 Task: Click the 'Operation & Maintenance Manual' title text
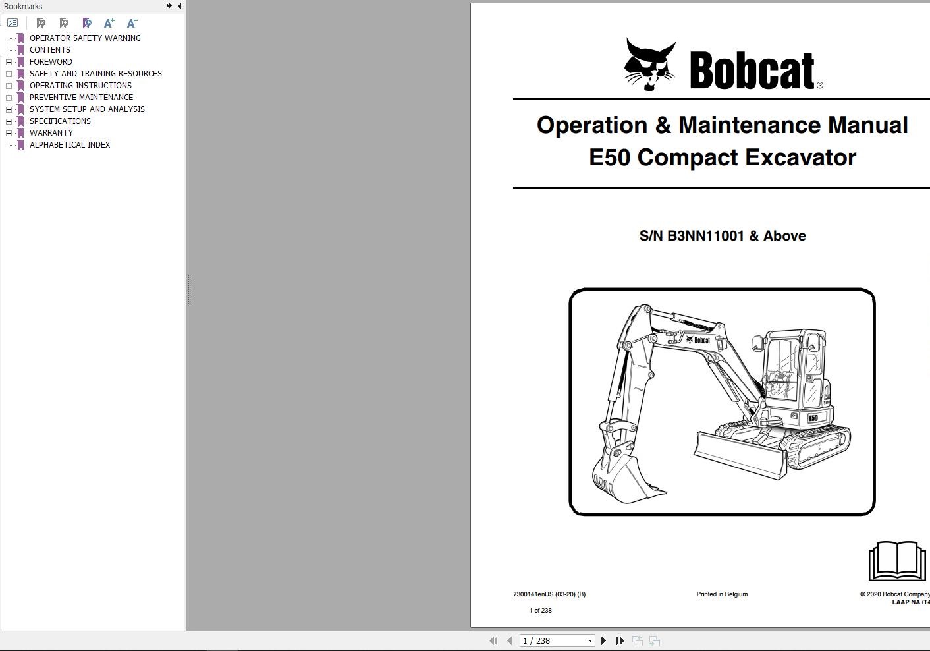723,125
